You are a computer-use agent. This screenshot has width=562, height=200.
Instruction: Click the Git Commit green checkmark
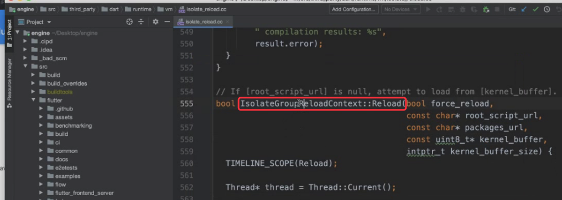point(535,9)
